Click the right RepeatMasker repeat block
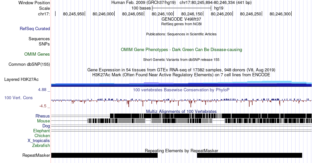 pyautogui.click(x=250, y=155)
